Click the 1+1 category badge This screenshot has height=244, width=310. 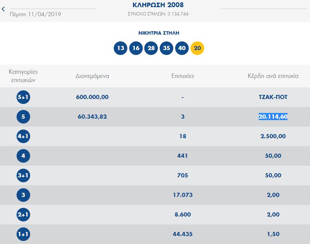tap(23, 234)
